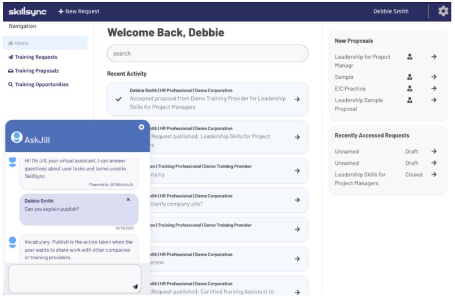Click New Request in top bar
455x301 pixels.
tap(78, 11)
